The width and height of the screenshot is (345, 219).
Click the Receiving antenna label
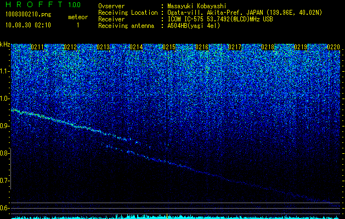[126, 26]
